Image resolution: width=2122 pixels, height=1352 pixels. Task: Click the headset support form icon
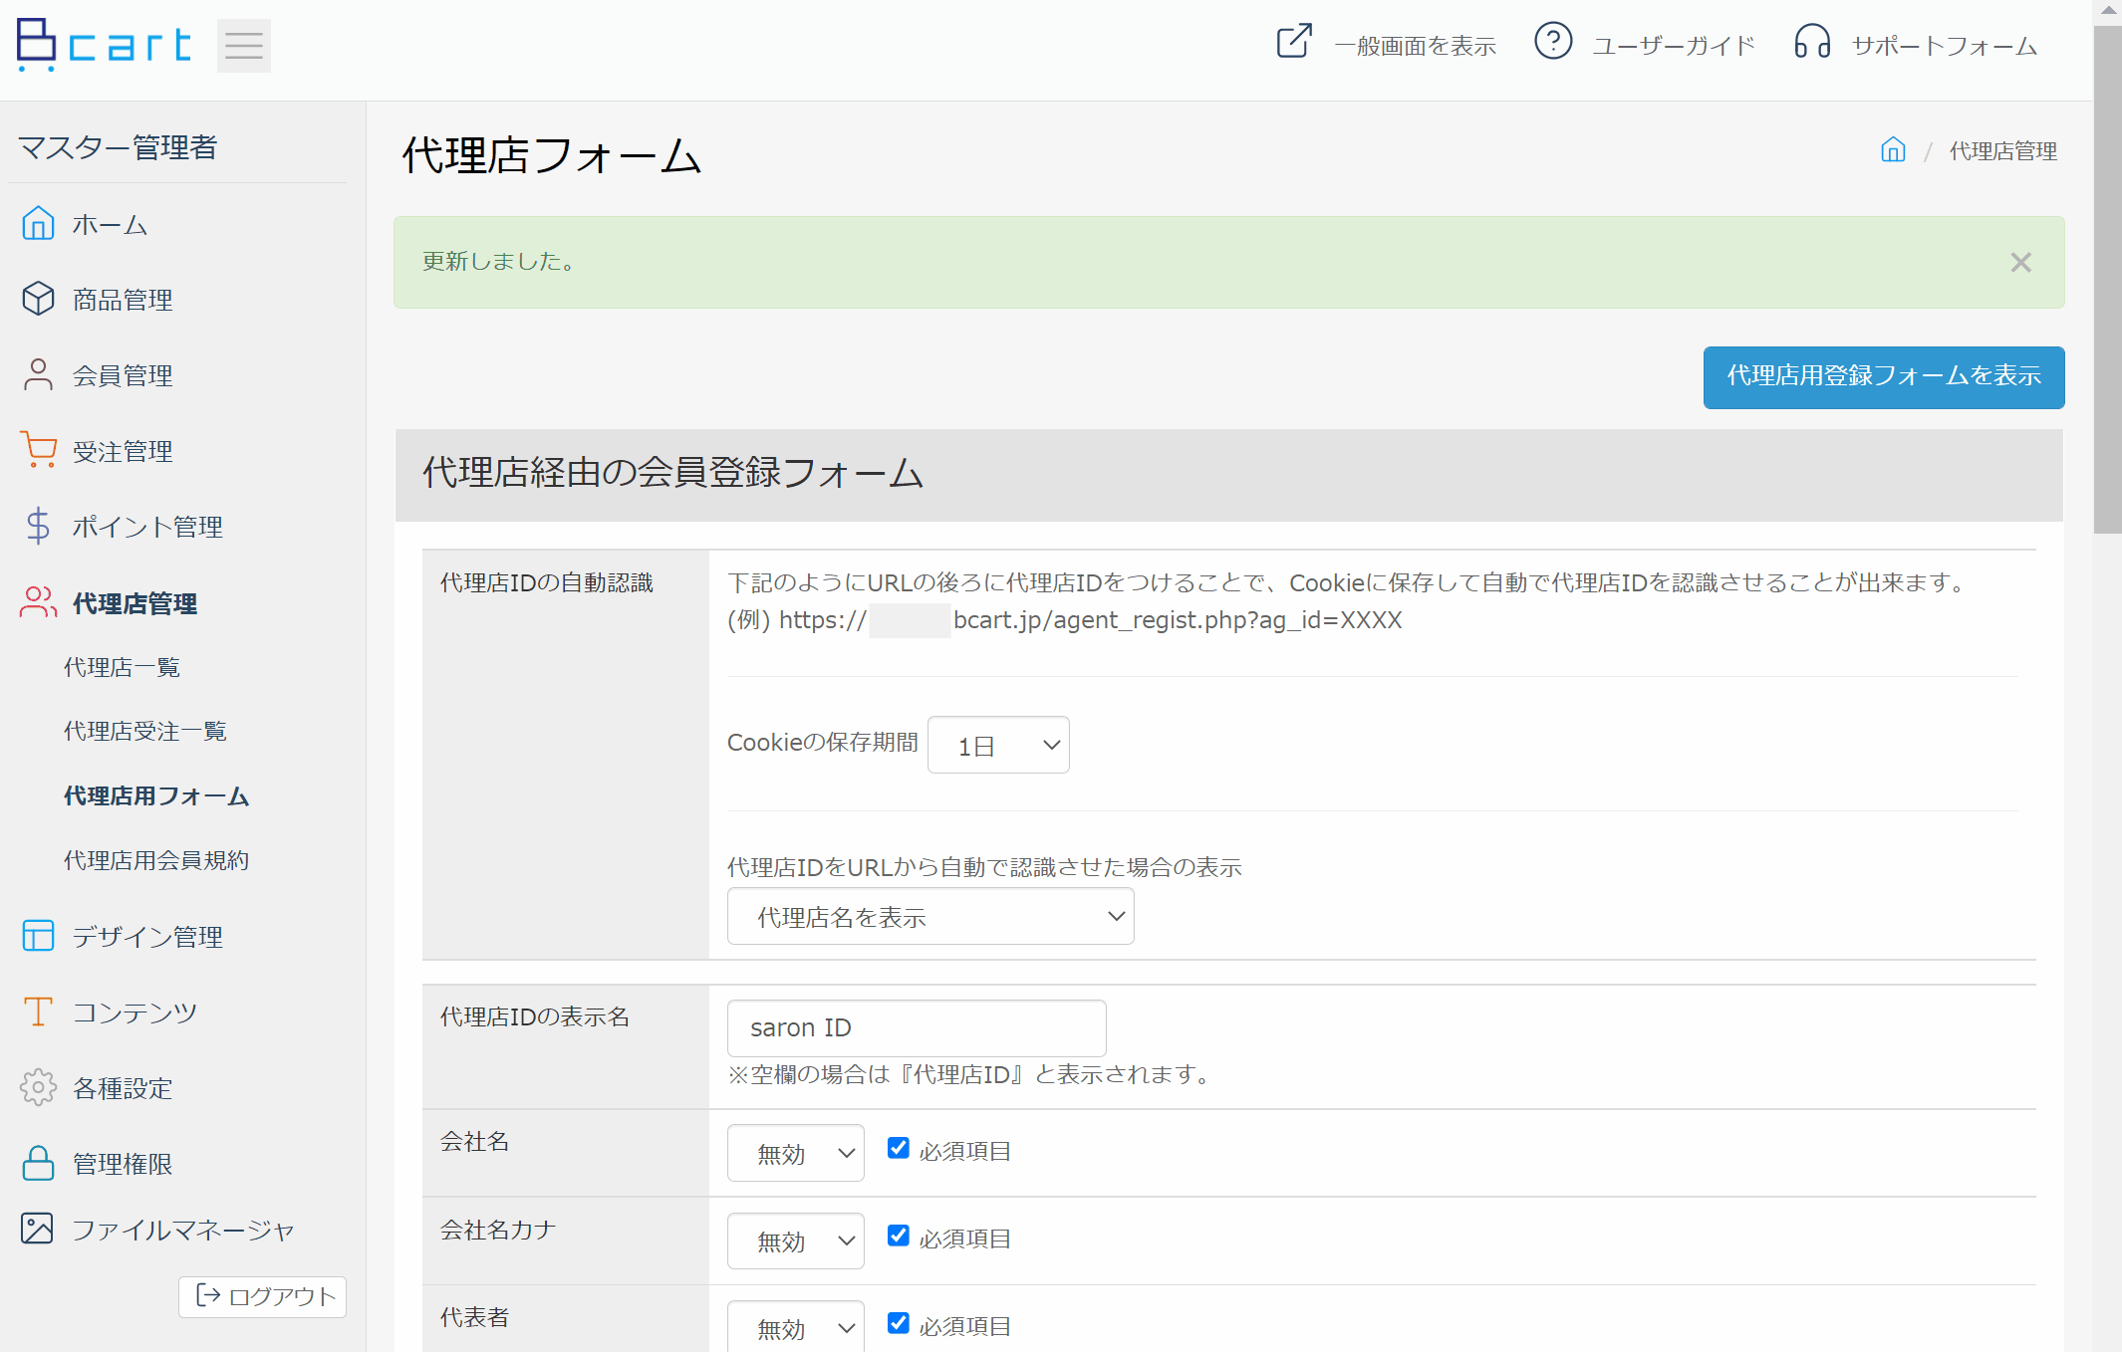[x=1812, y=42]
